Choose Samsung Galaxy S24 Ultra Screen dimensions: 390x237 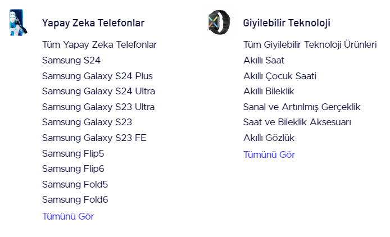98,91
